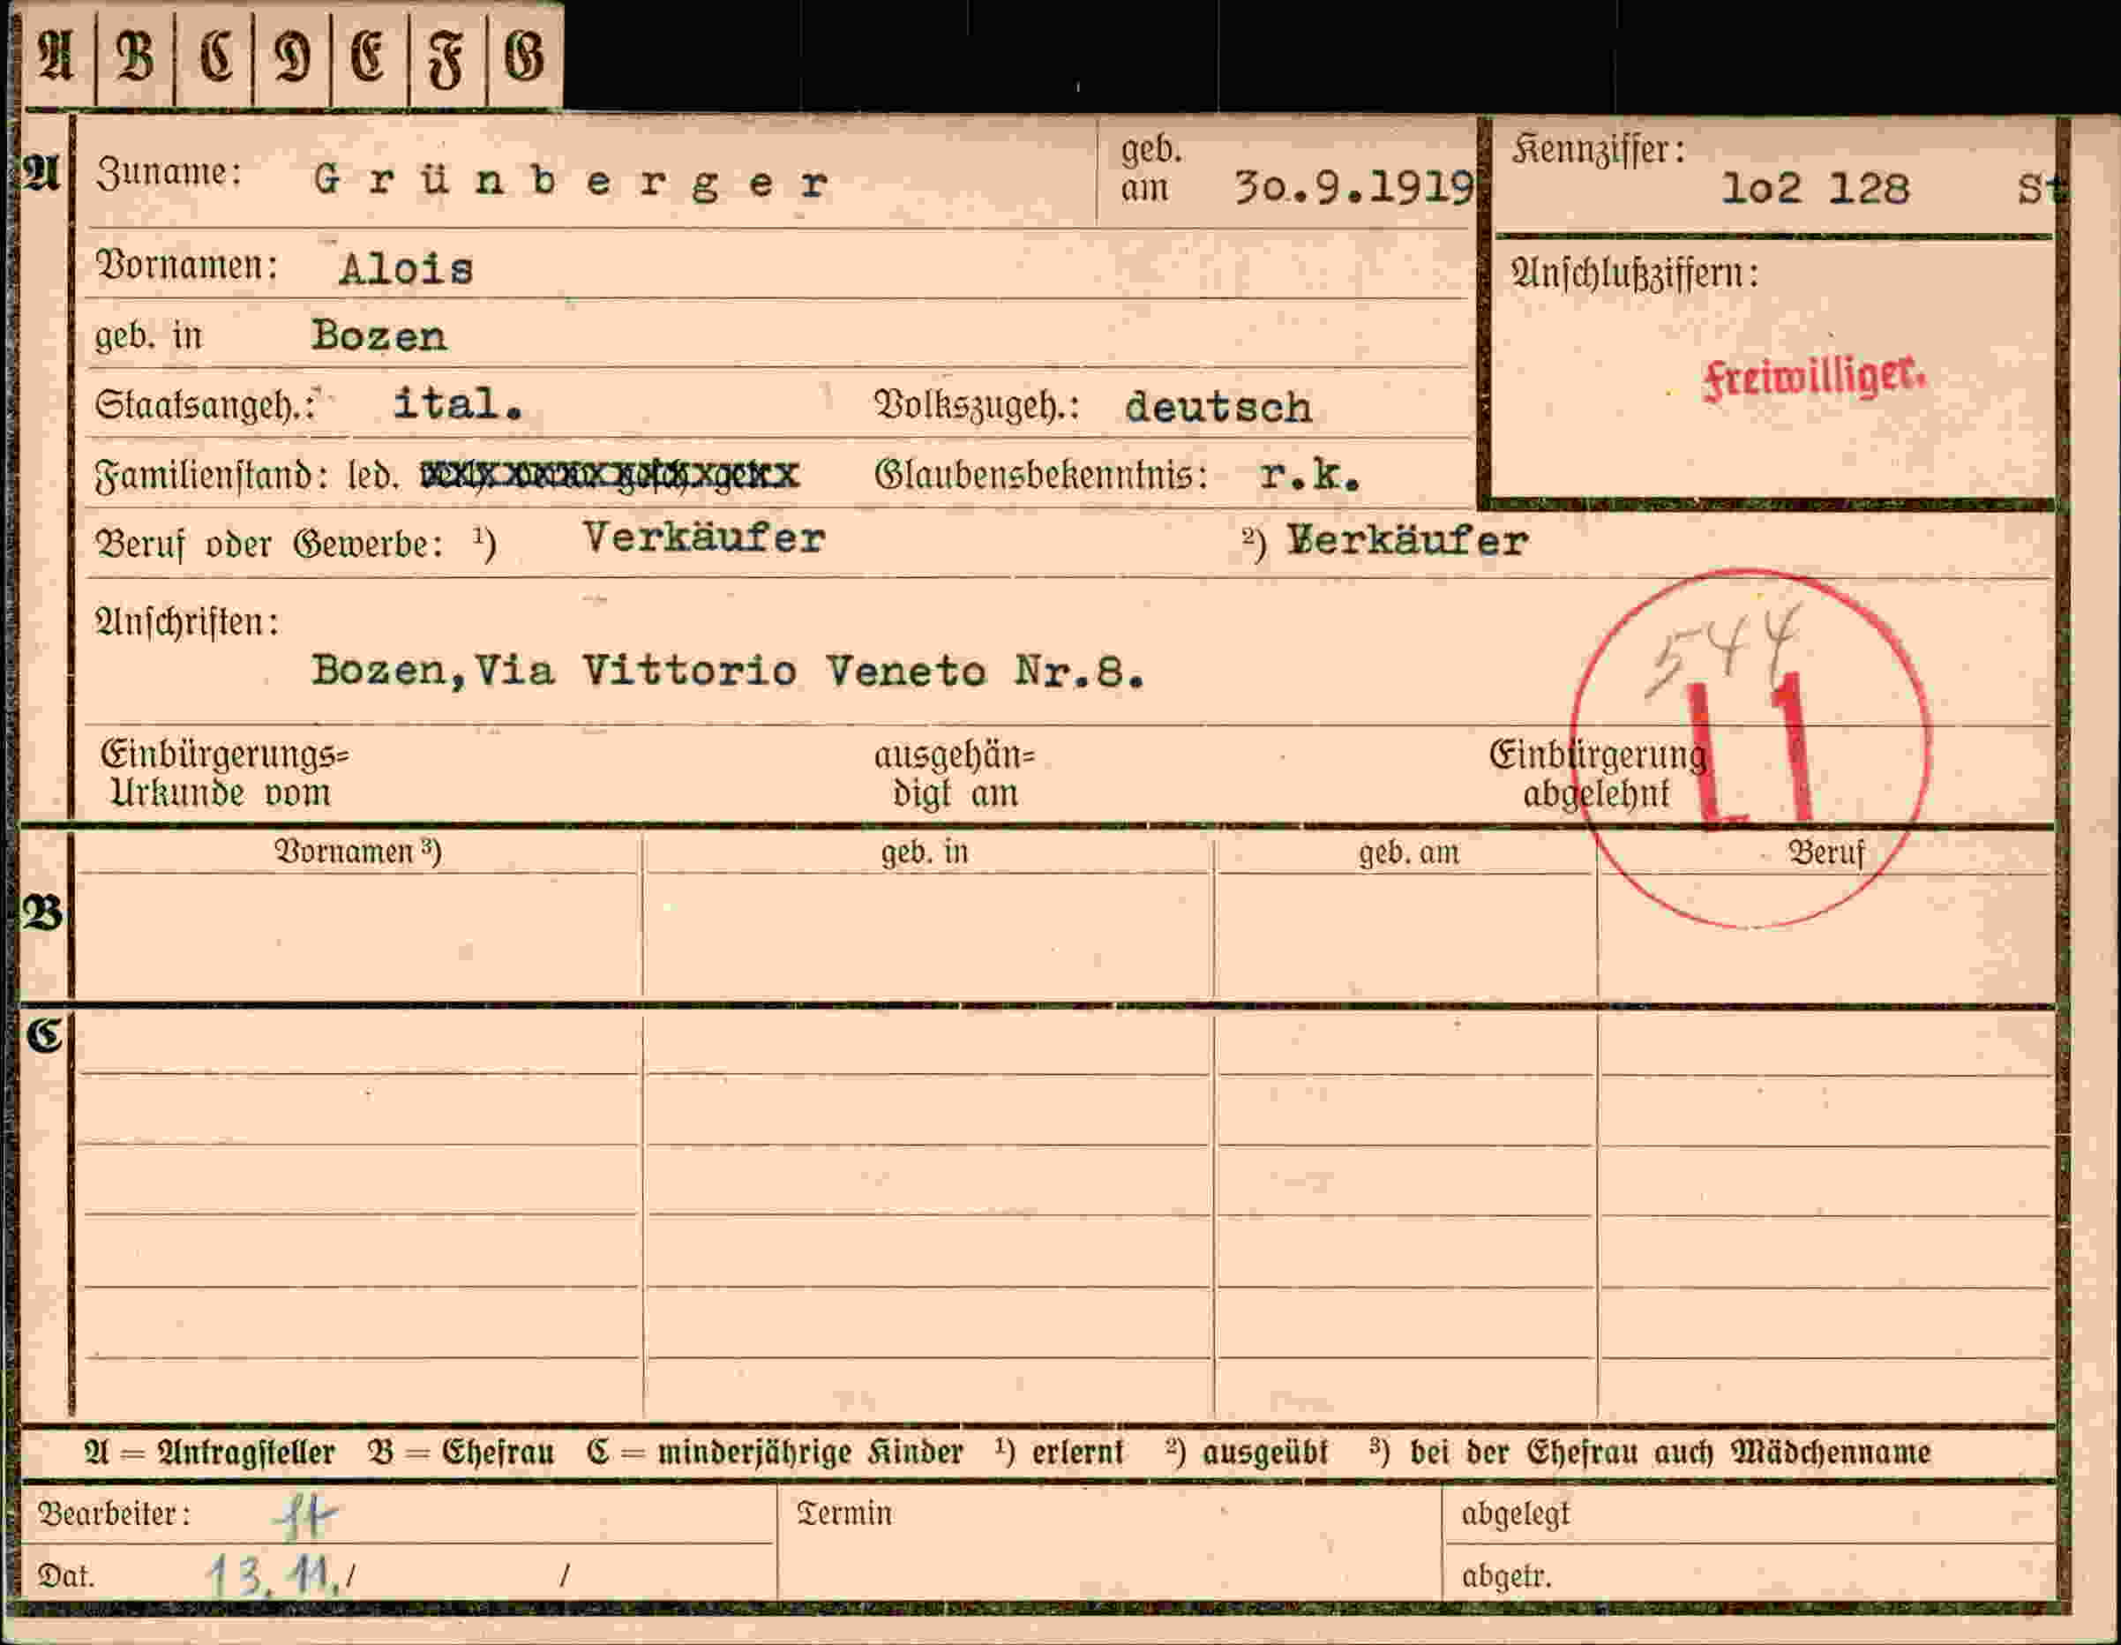Click the 'Zuname:' label
The image size is (2121, 1645).
click(169, 173)
